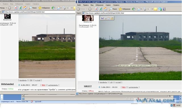Click airfield runway photo in right window

tap(140, 48)
